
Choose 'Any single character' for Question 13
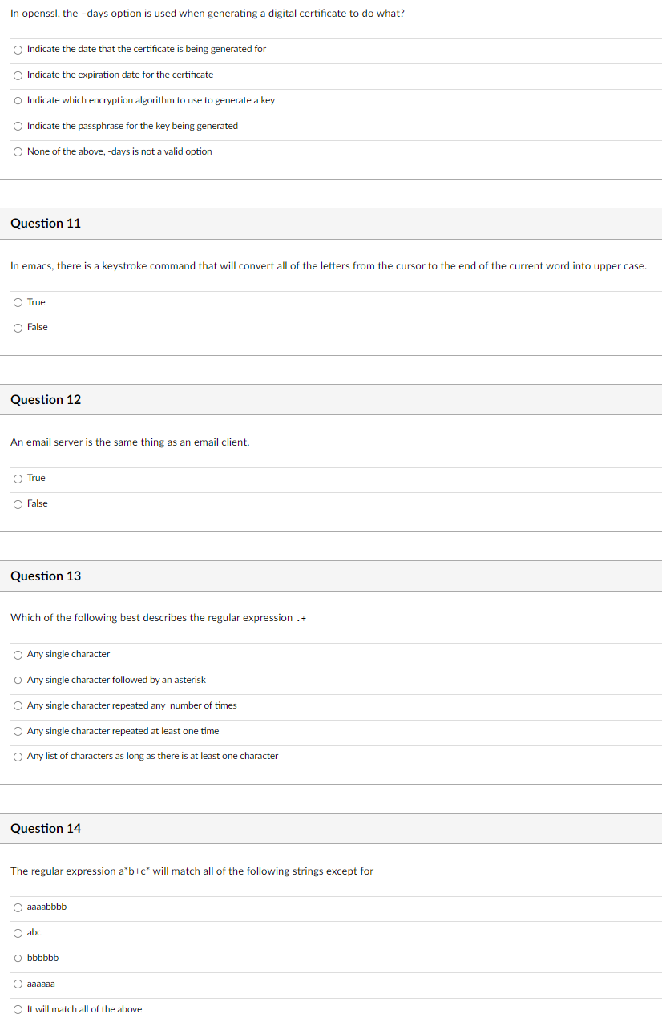click(18, 654)
